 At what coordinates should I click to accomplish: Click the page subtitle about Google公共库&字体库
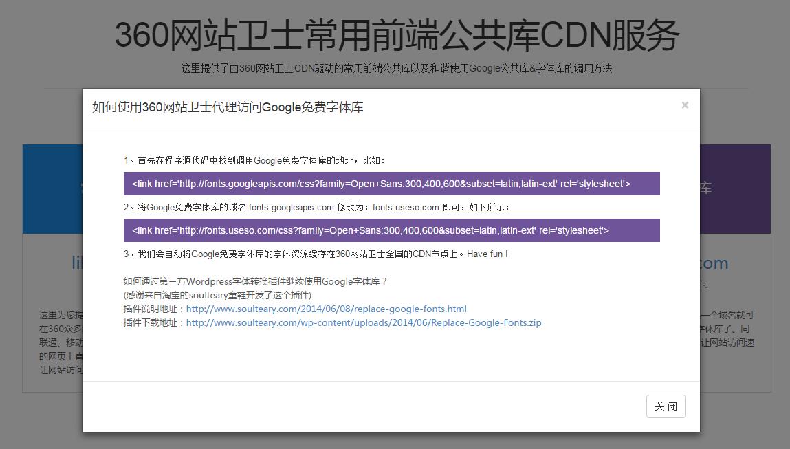[x=397, y=68]
